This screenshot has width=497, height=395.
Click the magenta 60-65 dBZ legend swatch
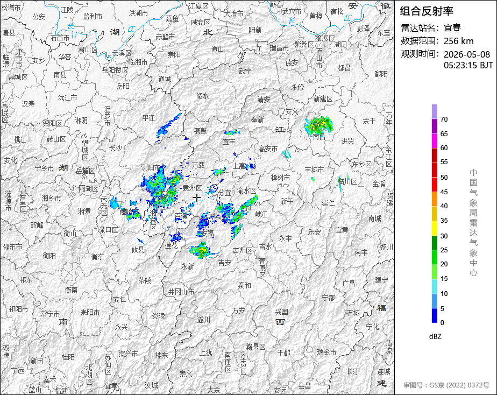click(434, 140)
